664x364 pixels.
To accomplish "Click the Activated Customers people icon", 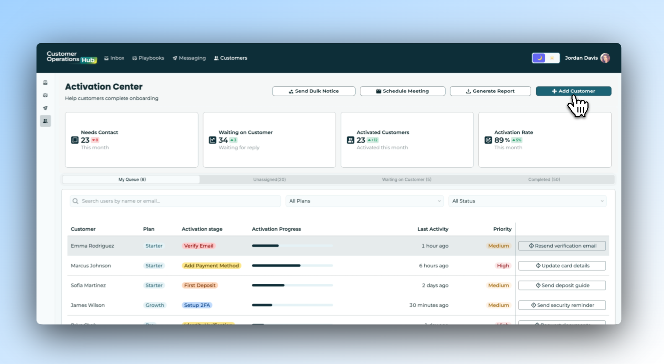I will [x=350, y=140].
